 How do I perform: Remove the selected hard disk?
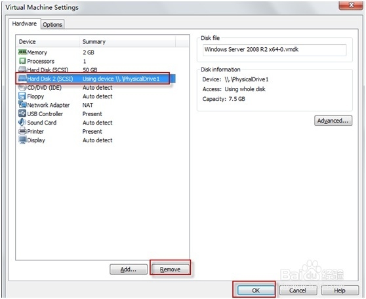[x=170, y=269]
